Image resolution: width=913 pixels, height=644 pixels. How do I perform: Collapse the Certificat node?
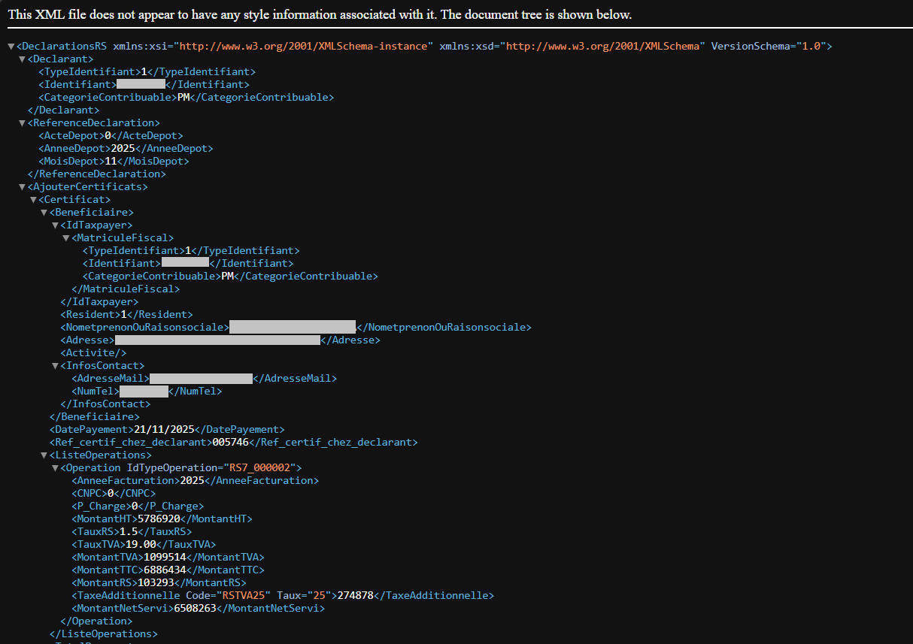[x=33, y=200]
